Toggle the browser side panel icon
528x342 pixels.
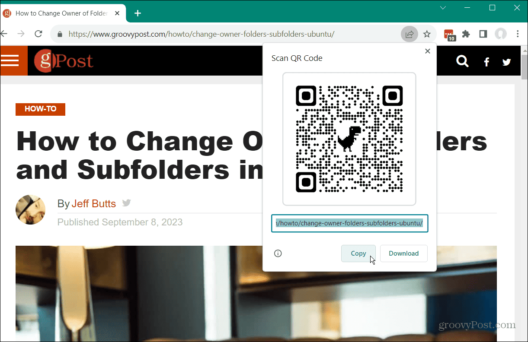[x=483, y=34]
